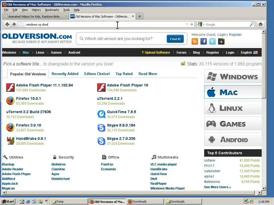This screenshot has width=274, height=205.
Task: Open the address bar history dropdown arrow
Action: [x=187, y=24]
